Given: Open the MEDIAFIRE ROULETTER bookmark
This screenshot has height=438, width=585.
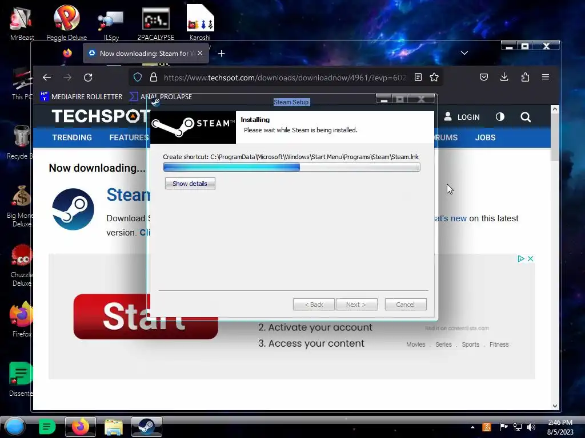Looking at the screenshot, I should (81, 96).
